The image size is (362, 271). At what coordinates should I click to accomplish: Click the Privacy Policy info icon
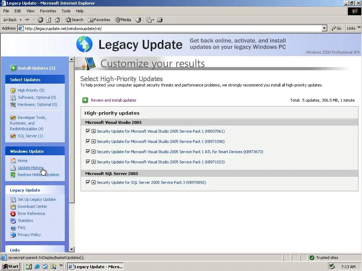click(x=13, y=235)
